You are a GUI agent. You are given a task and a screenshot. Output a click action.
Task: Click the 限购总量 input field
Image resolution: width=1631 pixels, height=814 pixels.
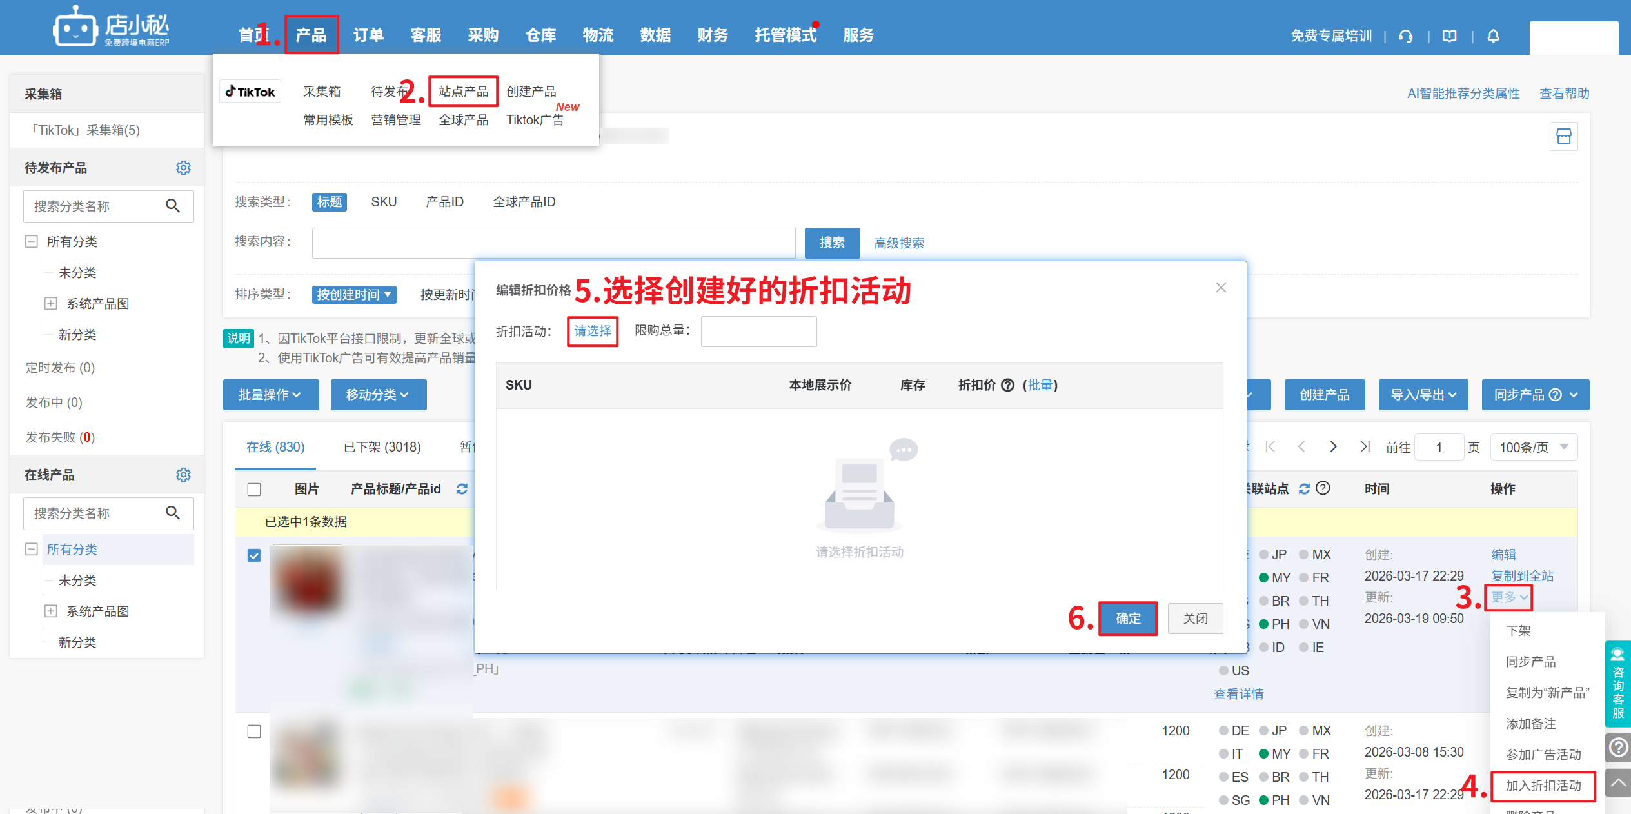point(758,331)
